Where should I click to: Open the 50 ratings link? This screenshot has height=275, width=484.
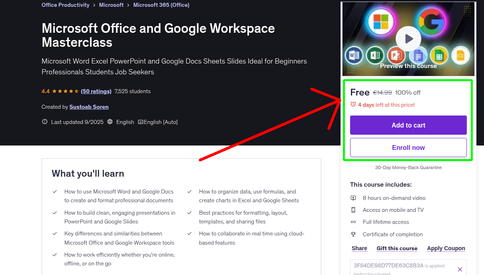96,91
